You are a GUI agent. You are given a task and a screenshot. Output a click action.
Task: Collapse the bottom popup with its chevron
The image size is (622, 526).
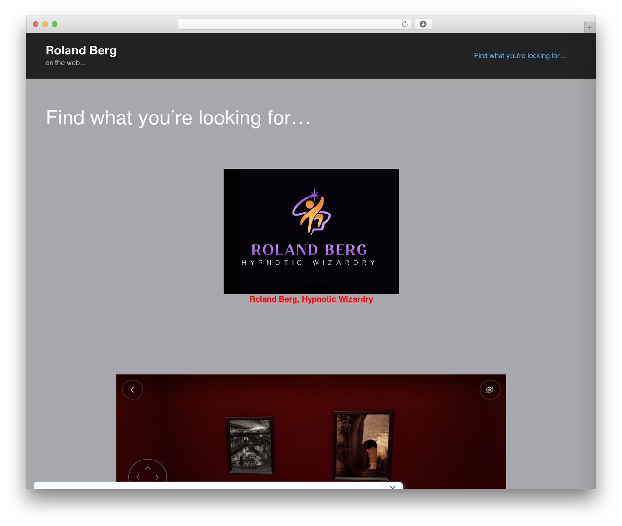392,486
